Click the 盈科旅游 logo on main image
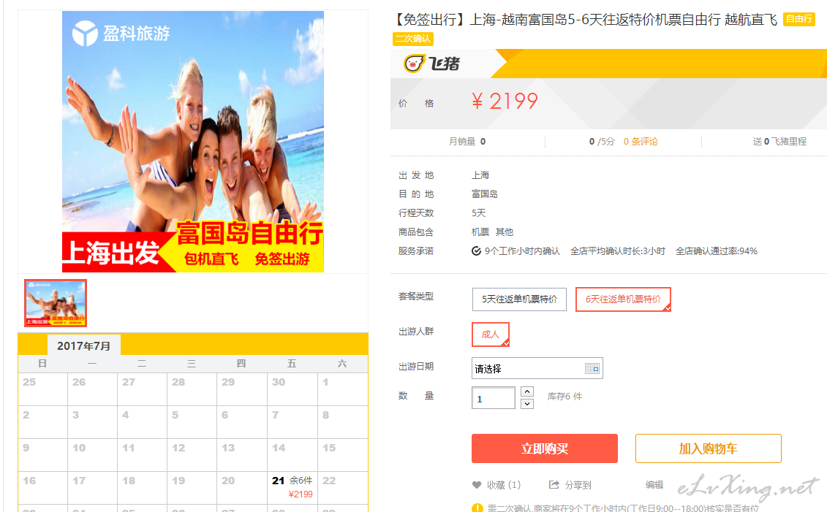Screen dimensions: 827x512 pyautogui.click(x=121, y=33)
